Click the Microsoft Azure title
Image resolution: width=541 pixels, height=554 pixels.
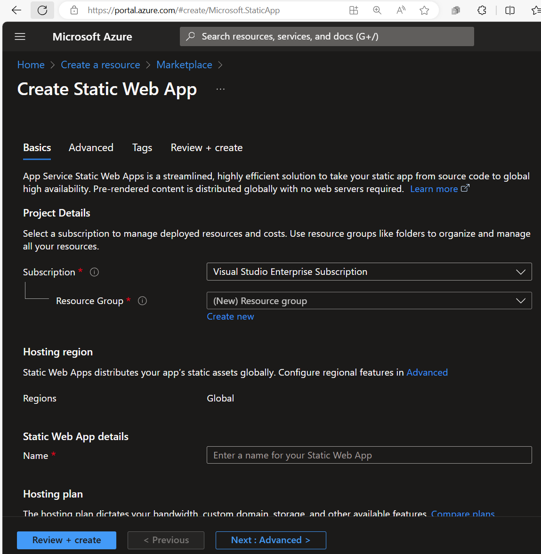coord(92,37)
